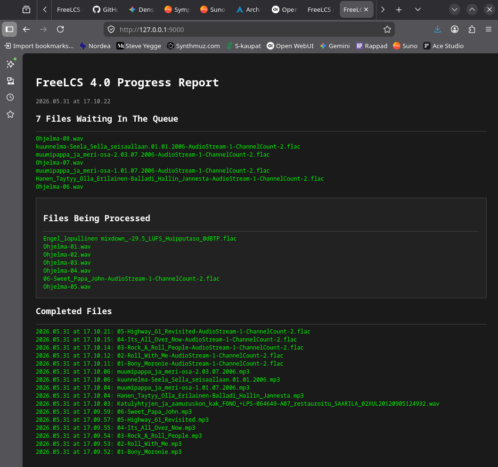The height and width of the screenshot is (467, 498).
Task: Open the Suno bookmark
Action: (x=405, y=46)
